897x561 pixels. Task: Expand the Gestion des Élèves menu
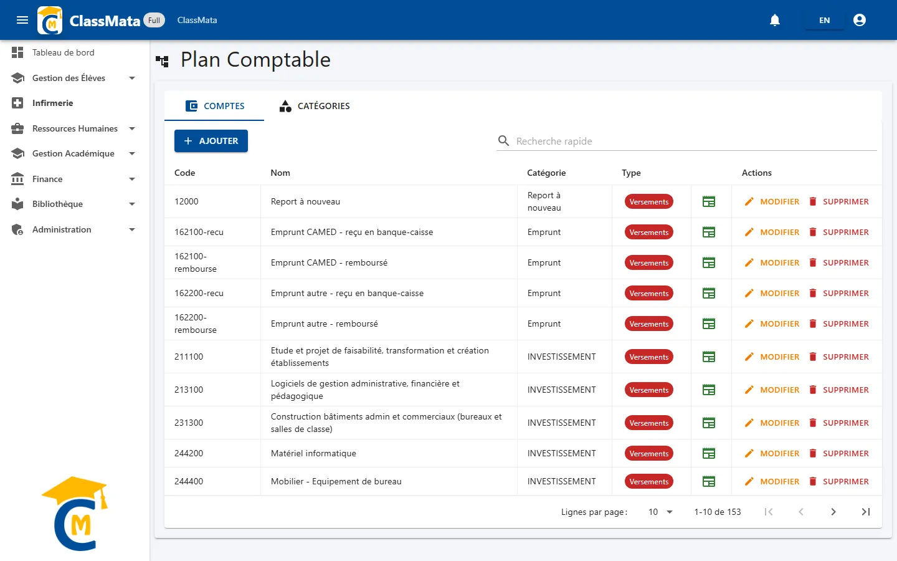pos(132,78)
